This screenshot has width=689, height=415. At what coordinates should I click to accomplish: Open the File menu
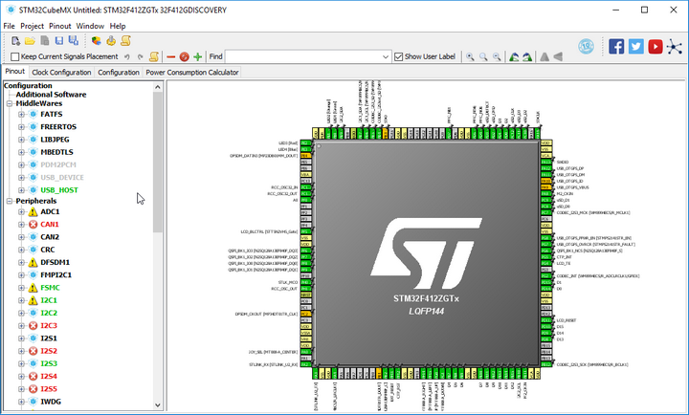[9, 26]
